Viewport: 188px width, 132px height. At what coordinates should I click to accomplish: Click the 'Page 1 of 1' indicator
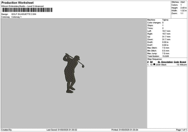coord(181,130)
